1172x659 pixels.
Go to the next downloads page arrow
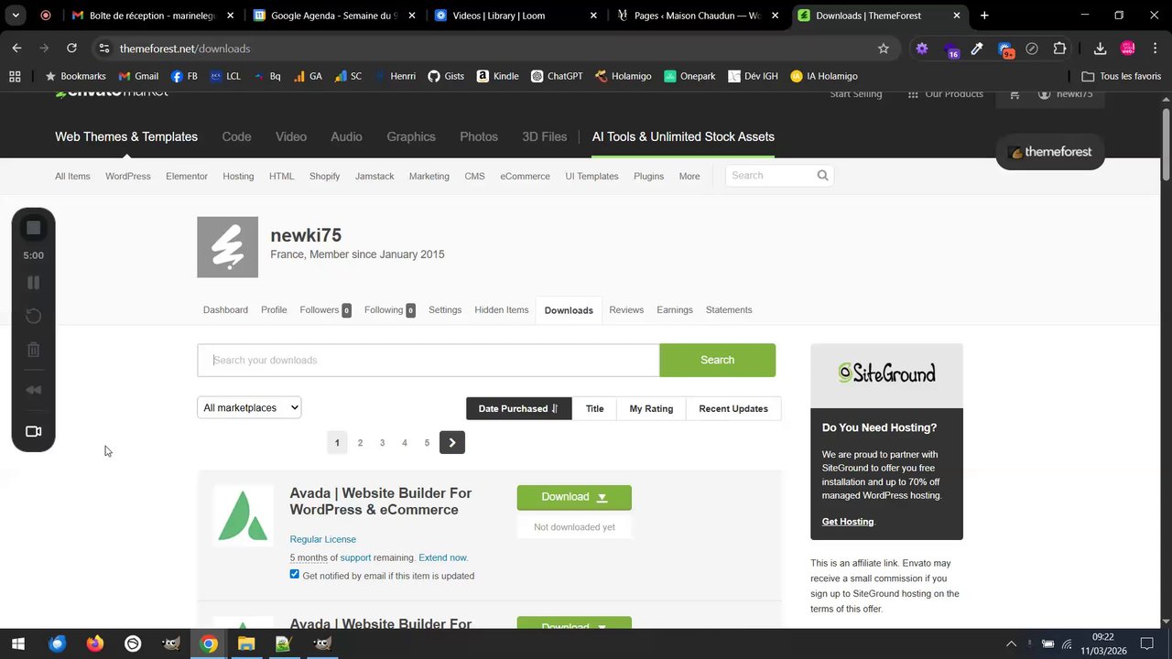click(452, 443)
